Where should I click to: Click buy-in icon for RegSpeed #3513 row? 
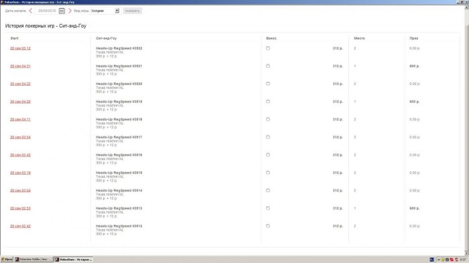click(x=268, y=208)
